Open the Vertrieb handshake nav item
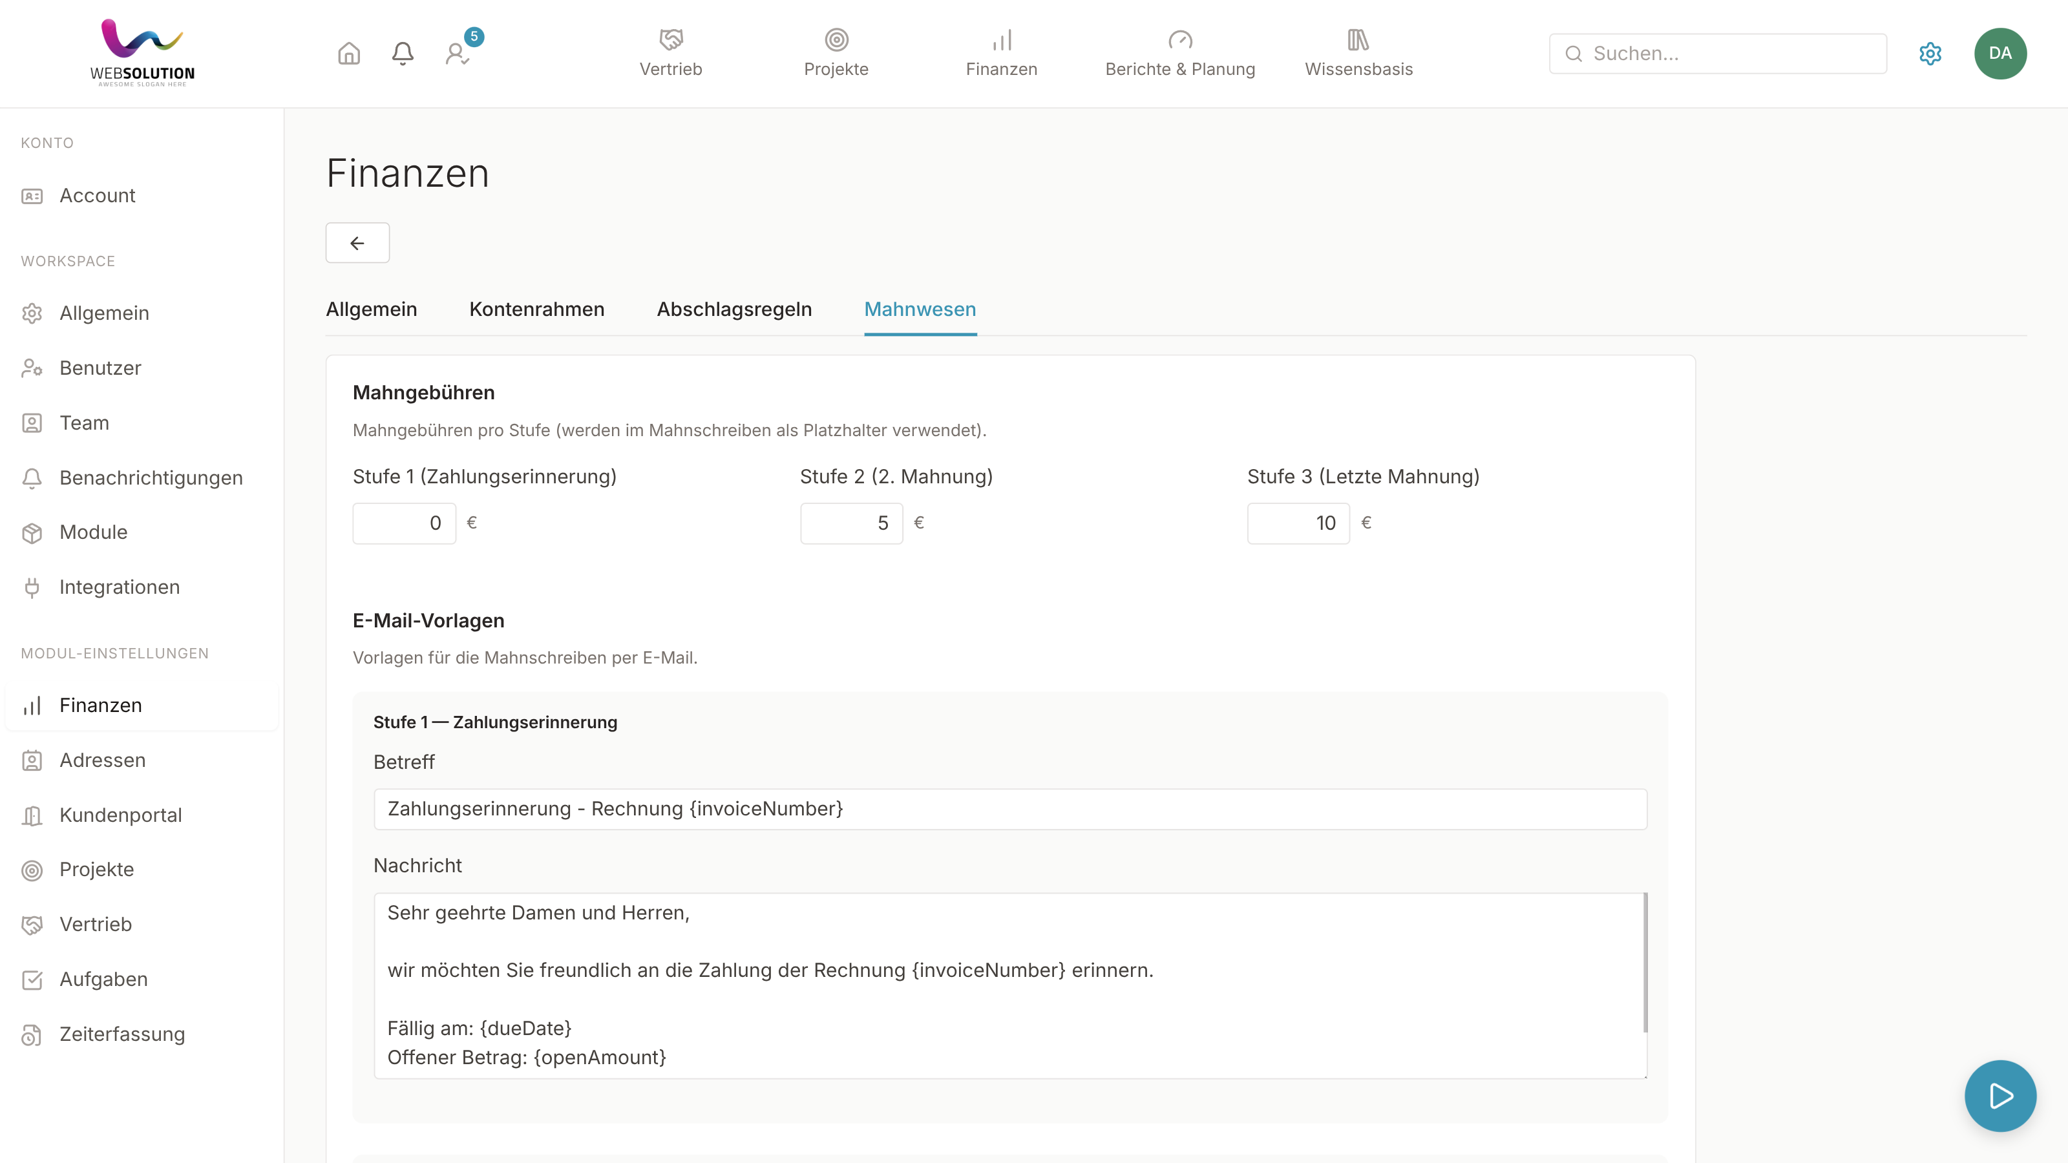This screenshot has width=2068, height=1163. 670,54
